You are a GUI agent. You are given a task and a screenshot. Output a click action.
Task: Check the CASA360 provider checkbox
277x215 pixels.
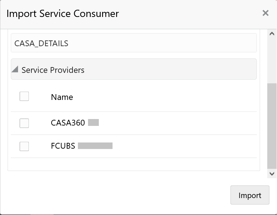tap(24, 123)
